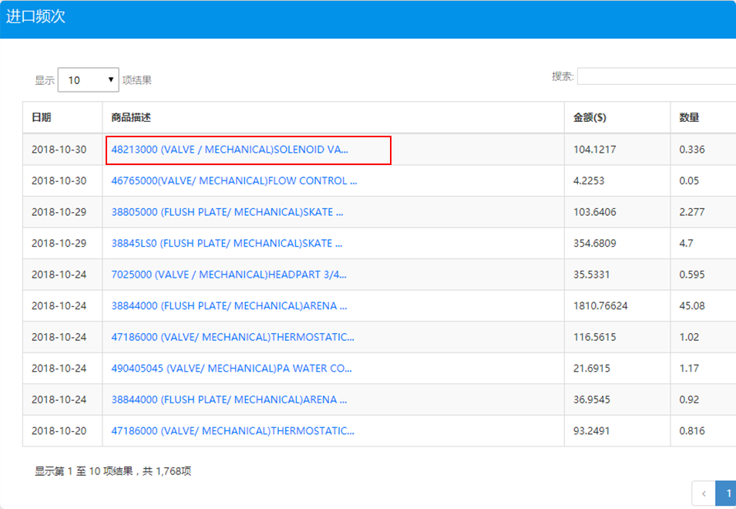Open the results-per-page dropdown showing 10
This screenshot has width=736, height=509.
pyautogui.click(x=89, y=80)
